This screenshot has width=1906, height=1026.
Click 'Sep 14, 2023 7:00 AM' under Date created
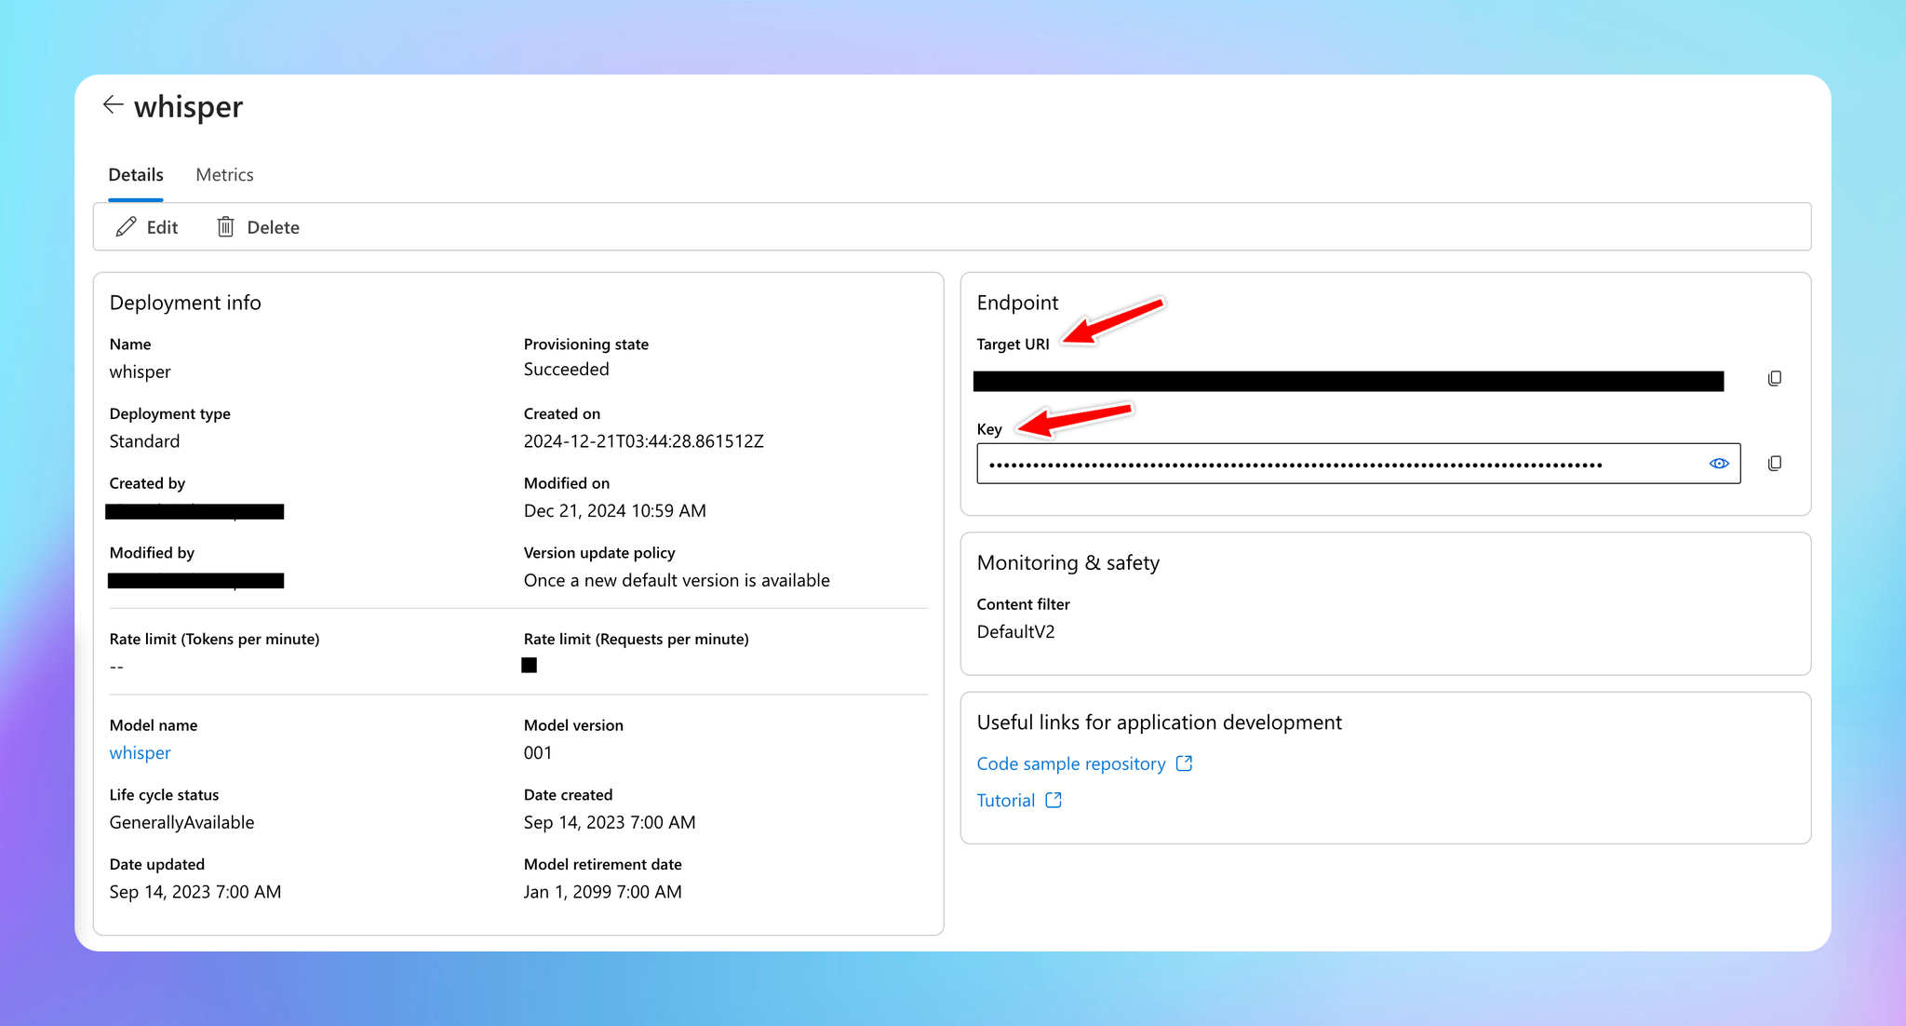click(x=610, y=822)
